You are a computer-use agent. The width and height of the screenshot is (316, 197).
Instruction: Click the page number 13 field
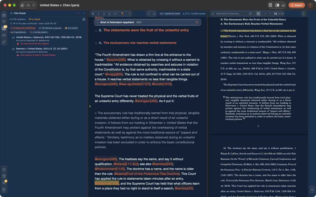coord(275,13)
